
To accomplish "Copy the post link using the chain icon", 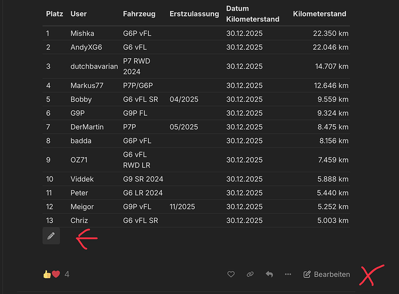I will [x=250, y=274].
